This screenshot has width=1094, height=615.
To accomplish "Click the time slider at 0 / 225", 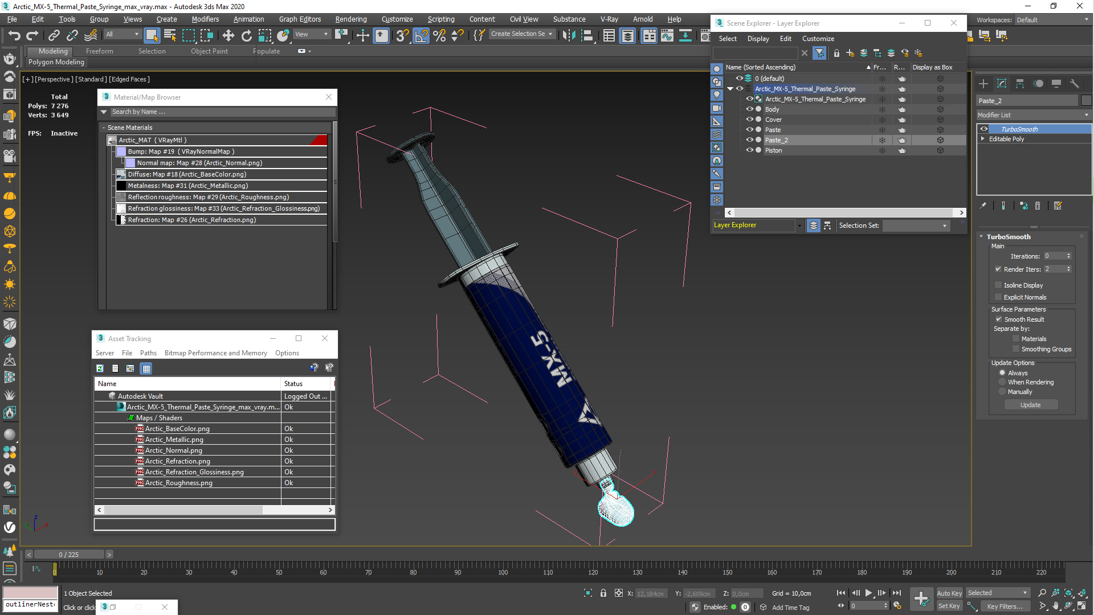I will 69,555.
